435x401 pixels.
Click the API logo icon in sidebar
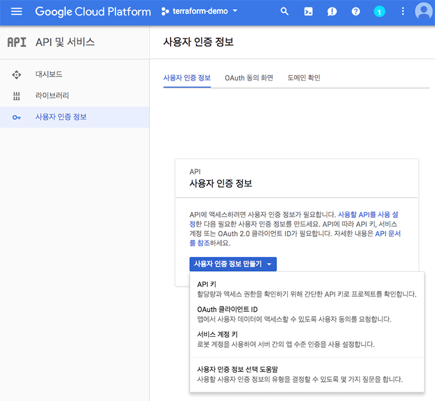coord(17,42)
